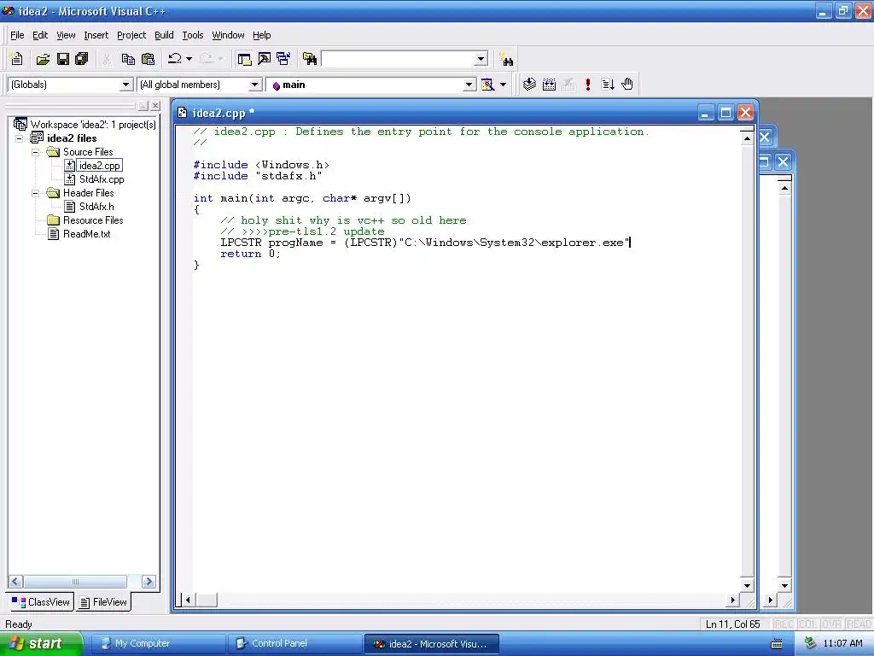The image size is (874, 656).
Task: Click the Open file folder icon
Action: (43, 59)
